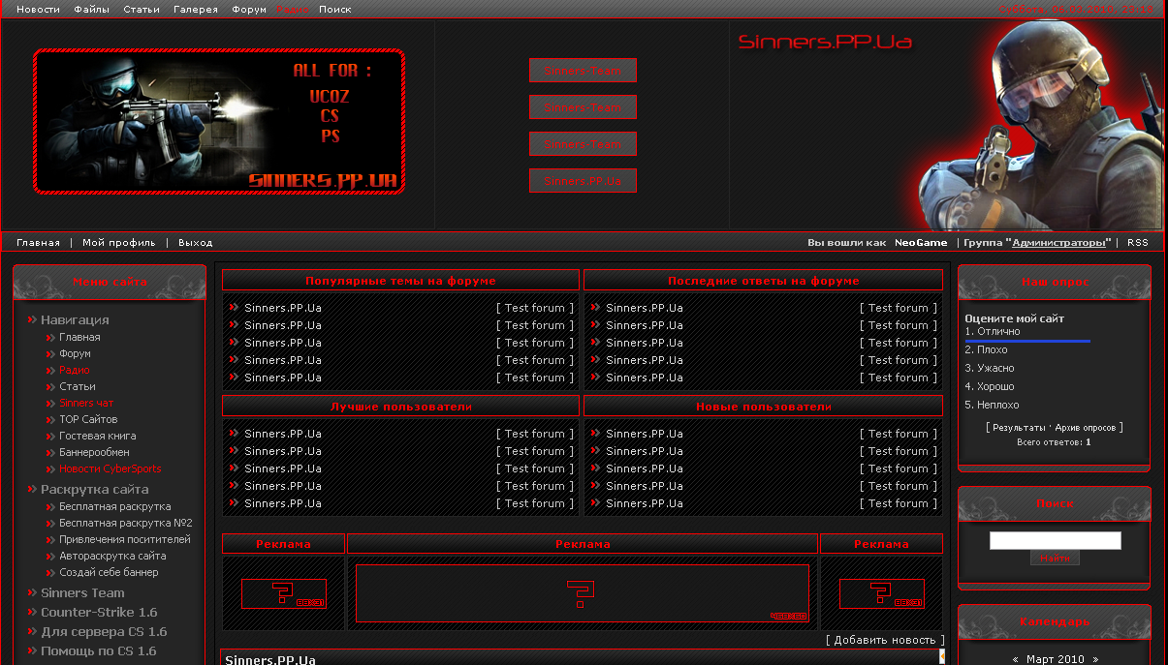Go to previous month in calendar
Screen dimensions: 1168x665
coord(1015,659)
